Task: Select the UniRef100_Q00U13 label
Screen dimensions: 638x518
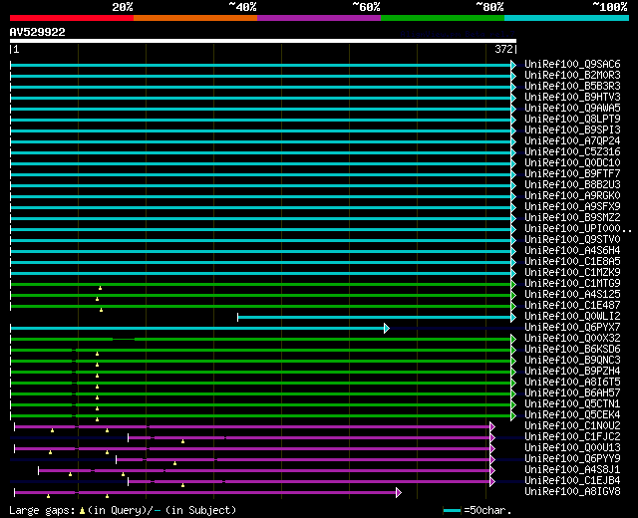Action: pos(572,448)
